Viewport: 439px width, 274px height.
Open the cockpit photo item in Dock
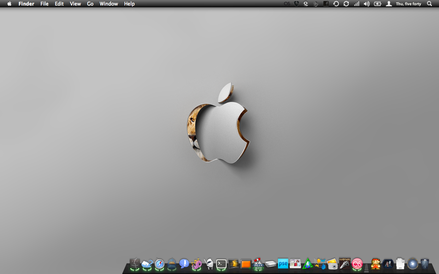click(388, 264)
